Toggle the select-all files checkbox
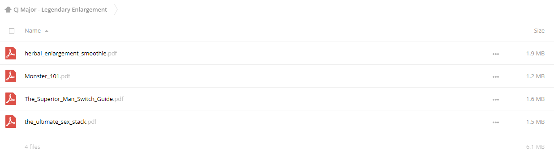 12,31
